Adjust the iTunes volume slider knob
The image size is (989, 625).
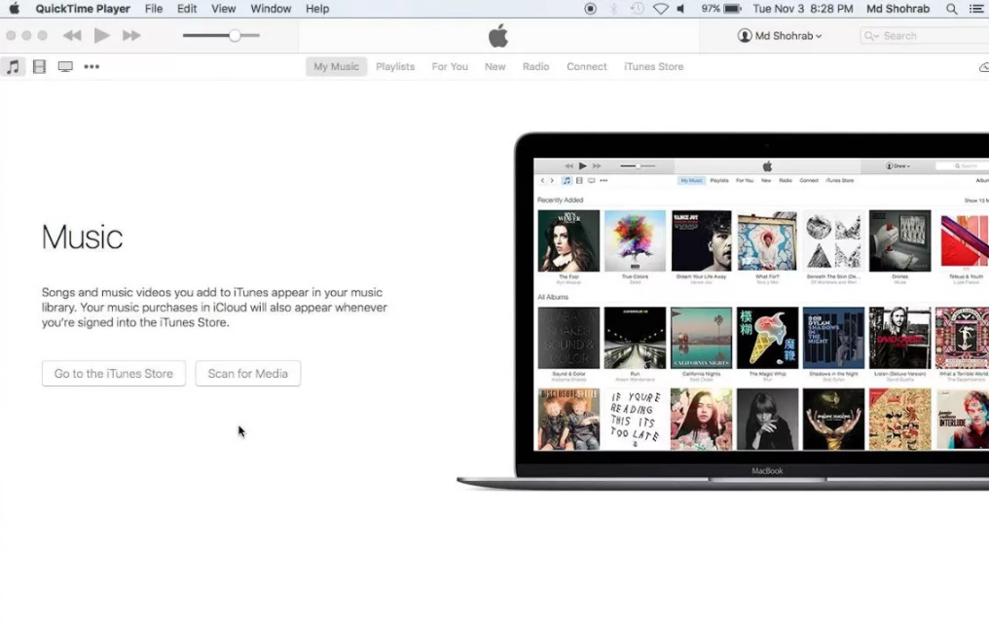(x=235, y=36)
